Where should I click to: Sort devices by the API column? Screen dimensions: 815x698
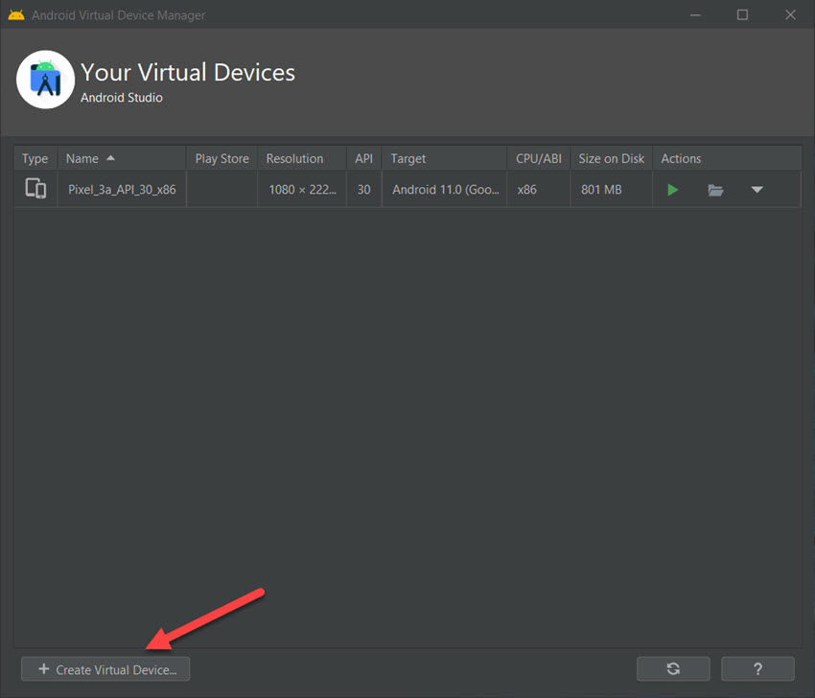363,157
